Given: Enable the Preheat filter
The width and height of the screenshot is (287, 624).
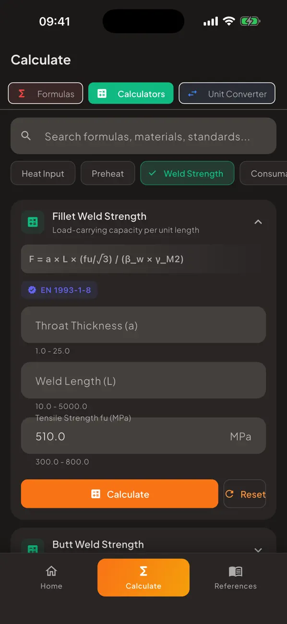Looking at the screenshot, I should (108, 173).
